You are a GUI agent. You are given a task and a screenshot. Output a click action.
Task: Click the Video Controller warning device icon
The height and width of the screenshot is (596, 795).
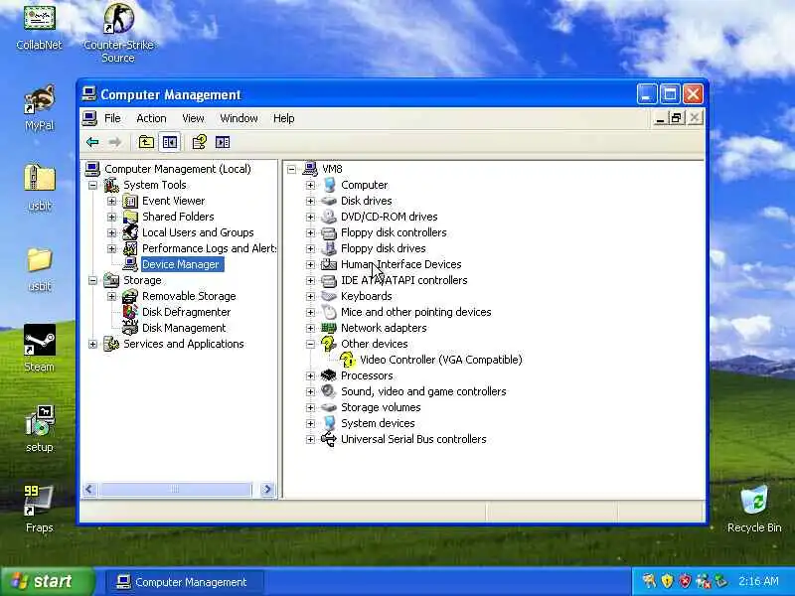pyautogui.click(x=347, y=360)
